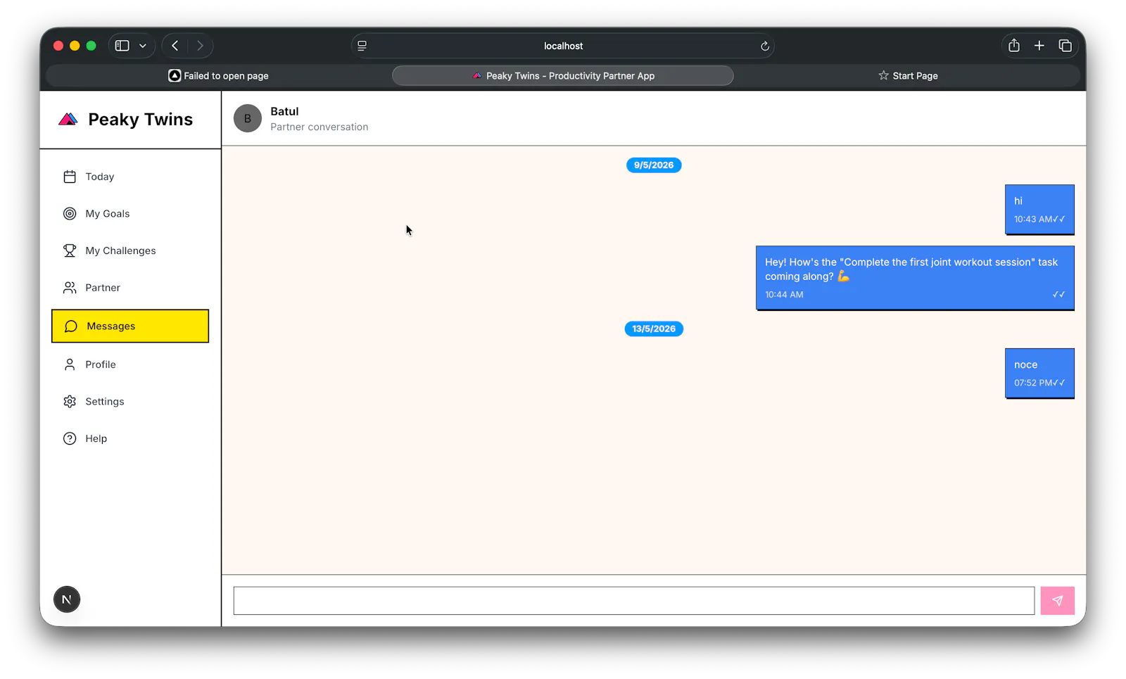Go forward to next page
The image size is (1126, 679).
pos(201,46)
